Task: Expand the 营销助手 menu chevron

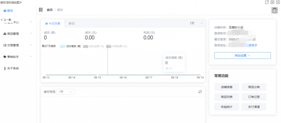Action: 31,56
